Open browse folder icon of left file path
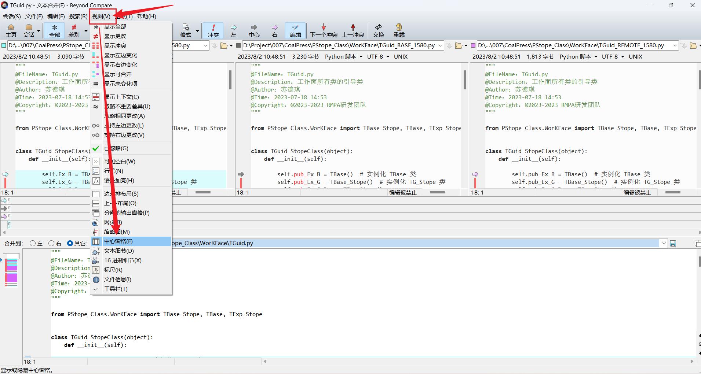The image size is (701, 374). (x=224, y=45)
